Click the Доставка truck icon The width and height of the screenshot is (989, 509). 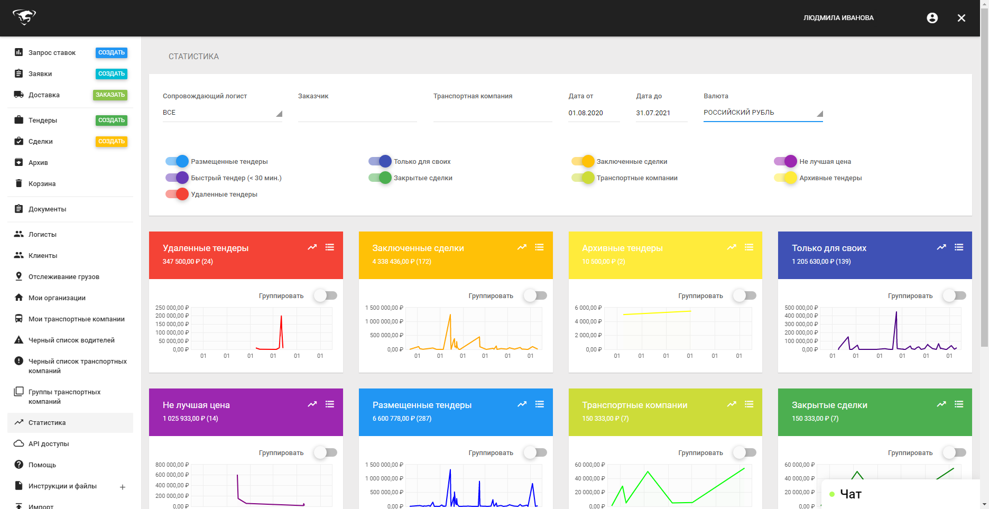(19, 95)
